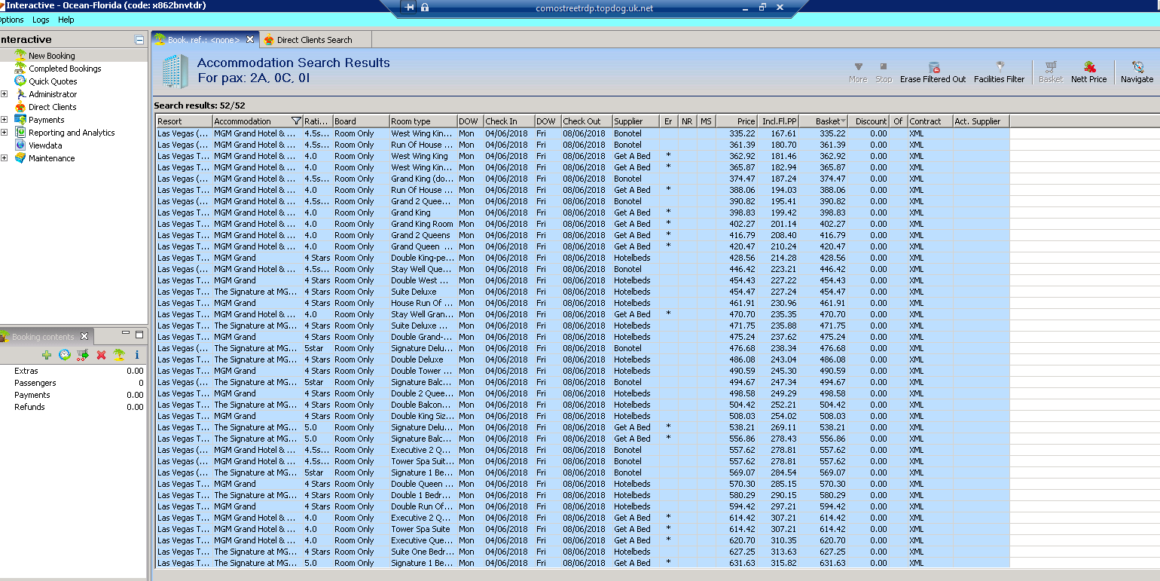This screenshot has height=581, width=1160.
Task: Select the row with Incl.Fl.PP value 315.82
Action: pos(582,563)
